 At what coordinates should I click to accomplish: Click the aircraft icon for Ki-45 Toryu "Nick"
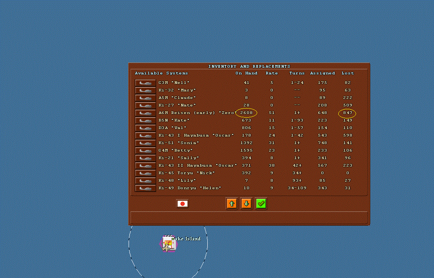pos(145,173)
